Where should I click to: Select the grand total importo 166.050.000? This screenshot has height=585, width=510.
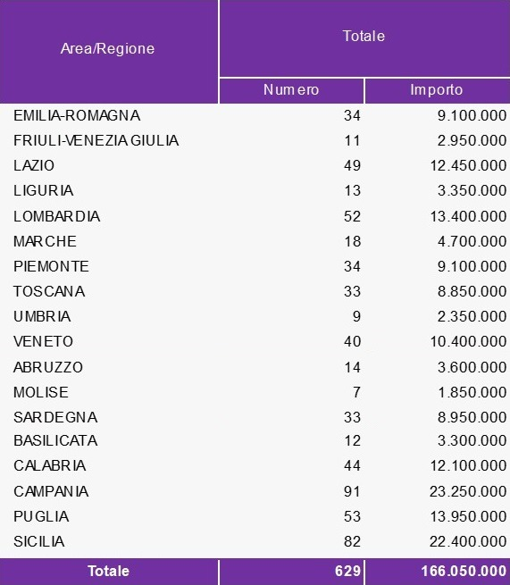(x=464, y=572)
